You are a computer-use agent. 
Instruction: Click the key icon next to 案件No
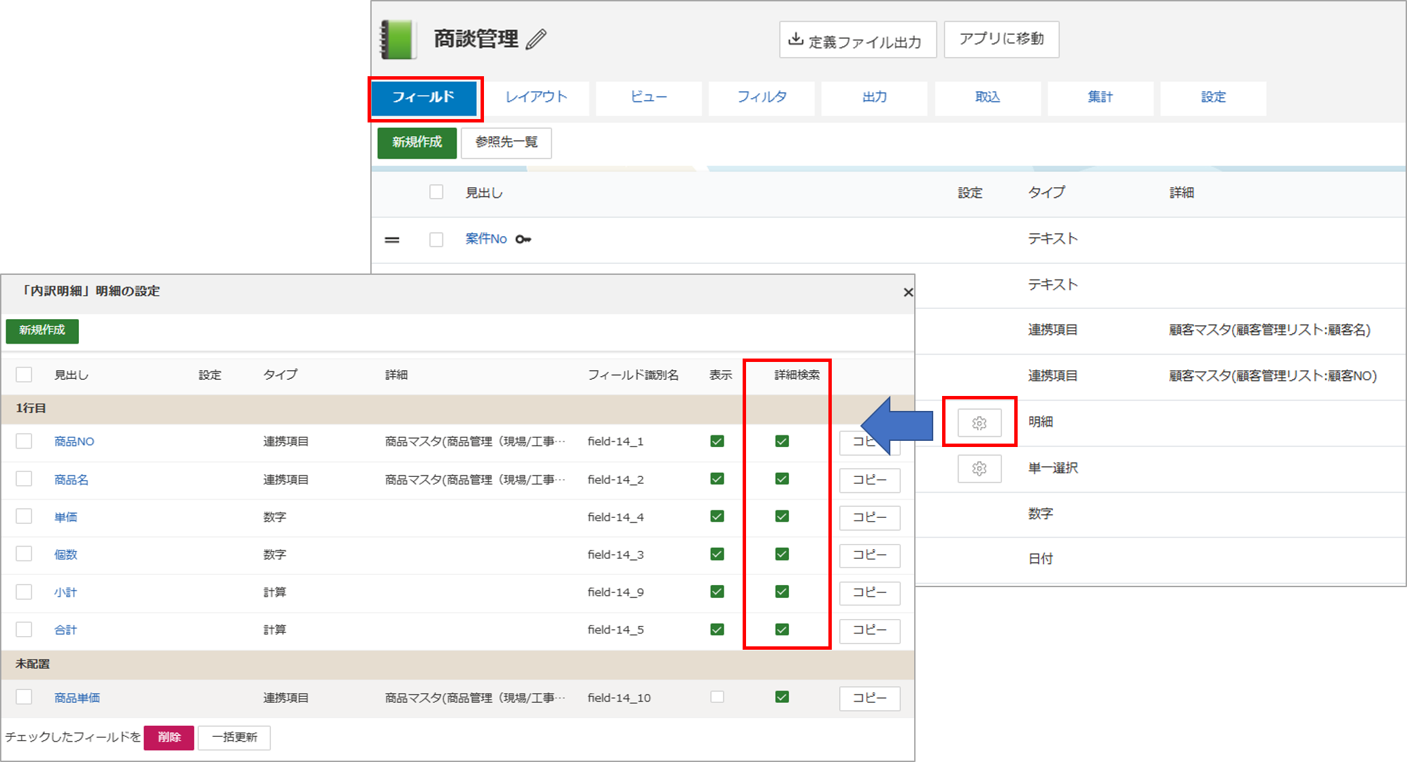pyautogui.click(x=523, y=239)
